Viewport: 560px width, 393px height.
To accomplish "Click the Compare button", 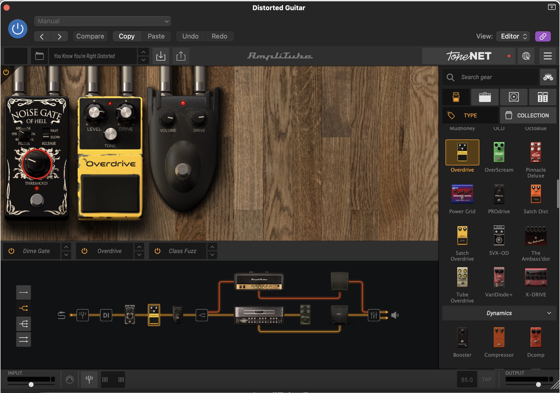I will (x=90, y=36).
